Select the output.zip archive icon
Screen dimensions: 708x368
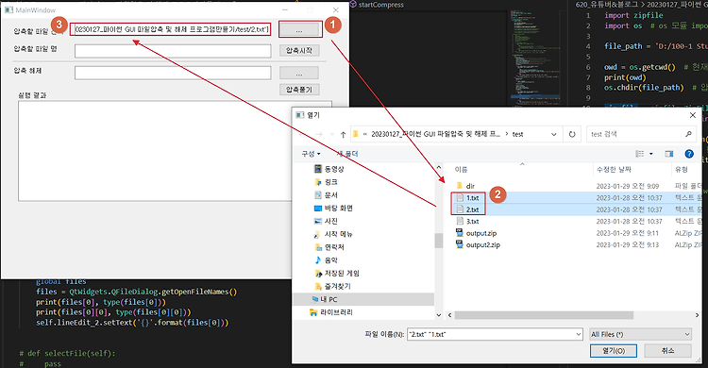(460, 233)
